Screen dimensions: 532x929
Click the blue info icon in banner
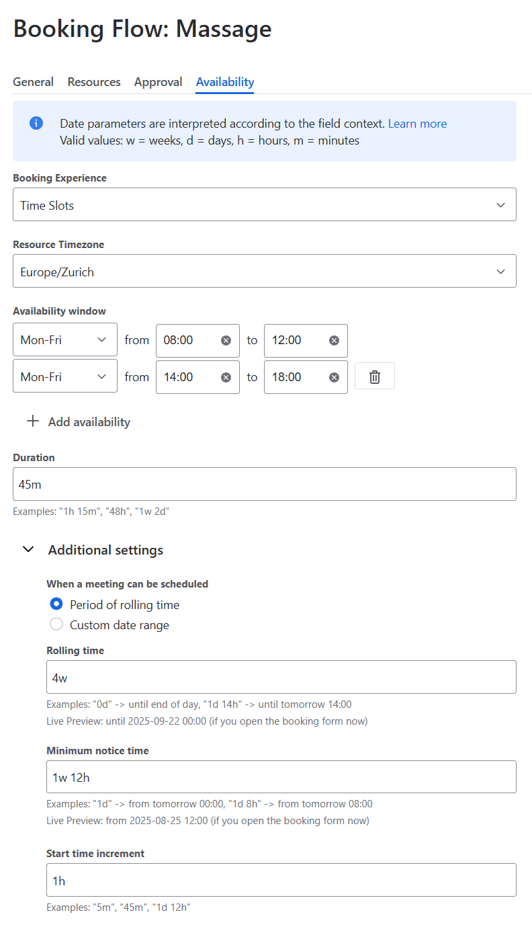[36, 124]
